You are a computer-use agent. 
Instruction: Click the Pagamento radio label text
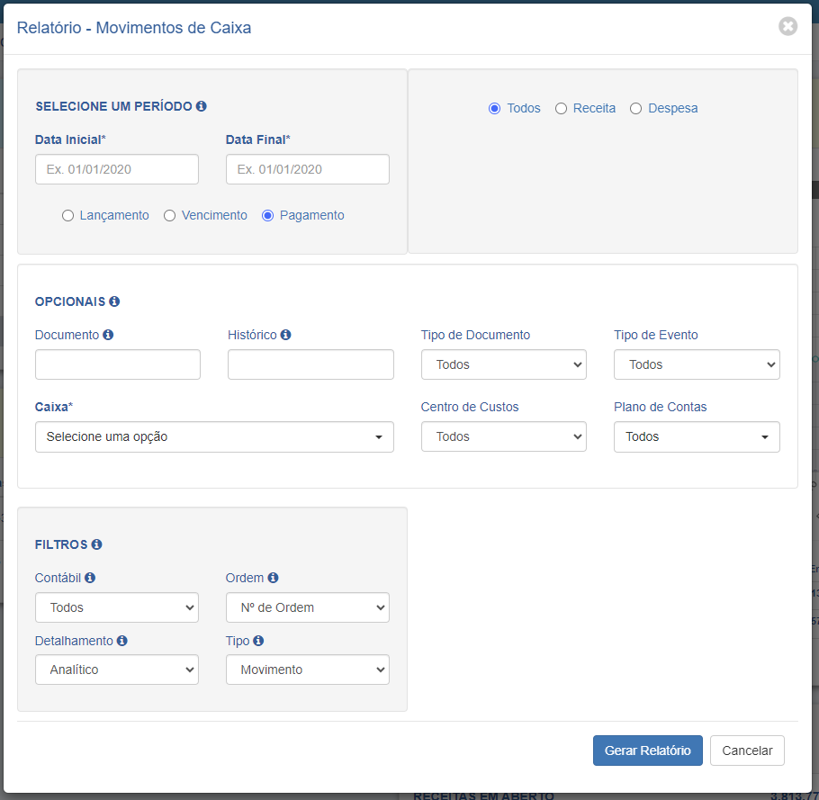(x=311, y=215)
